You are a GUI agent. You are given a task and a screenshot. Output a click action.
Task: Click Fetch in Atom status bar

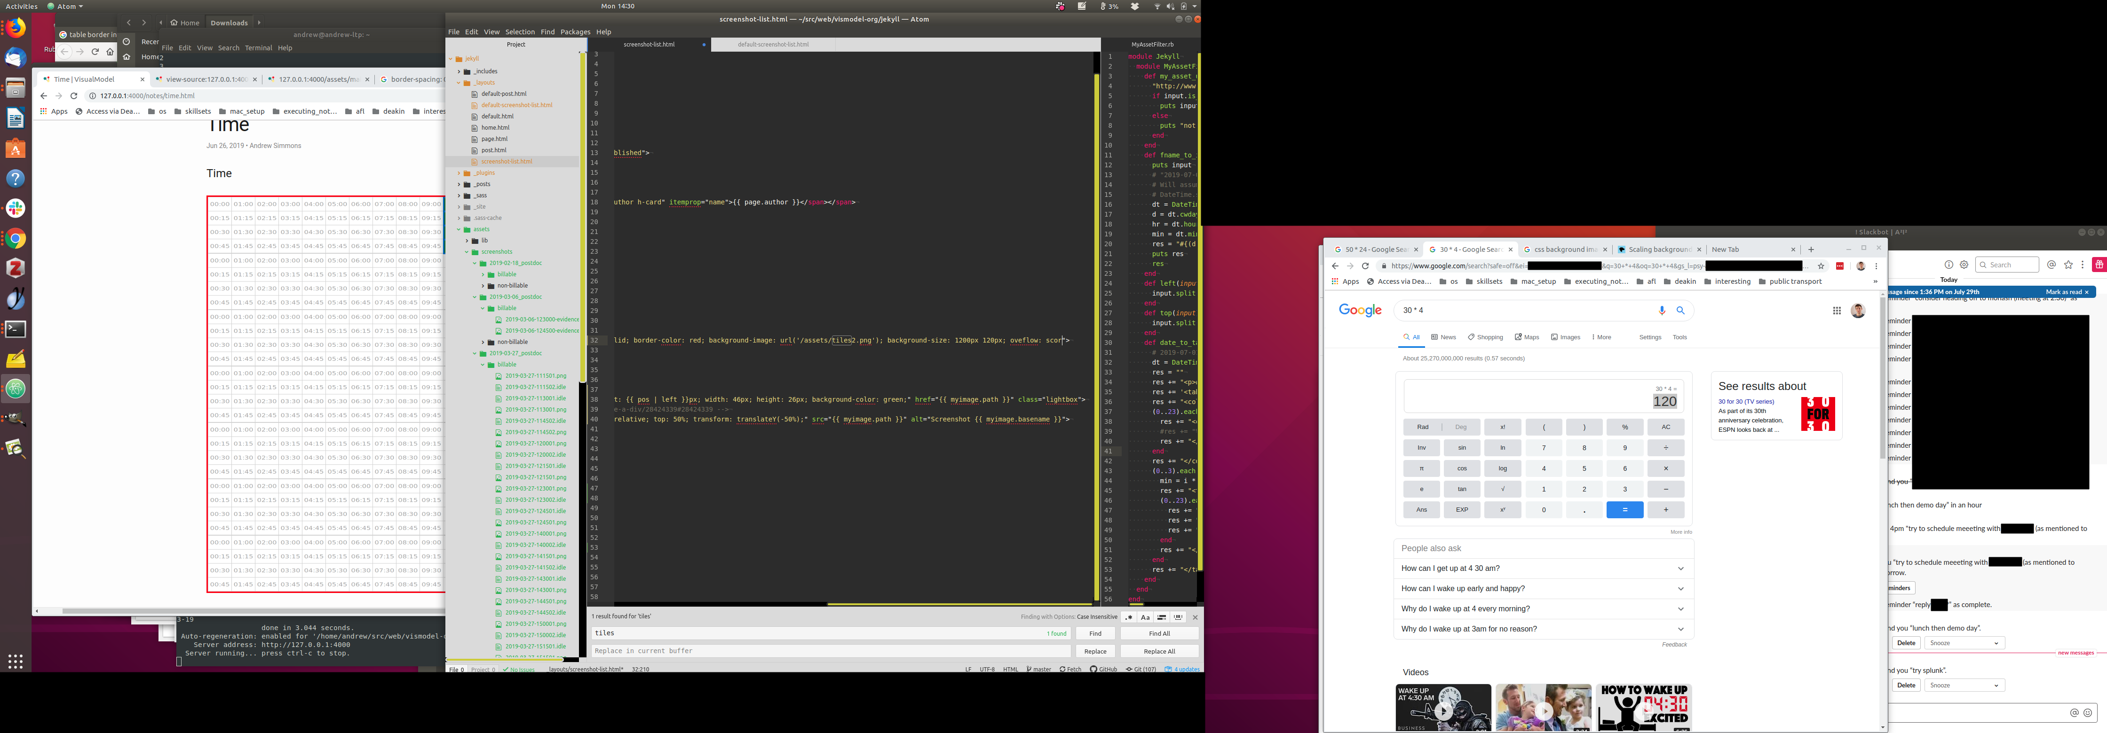coord(1070,669)
